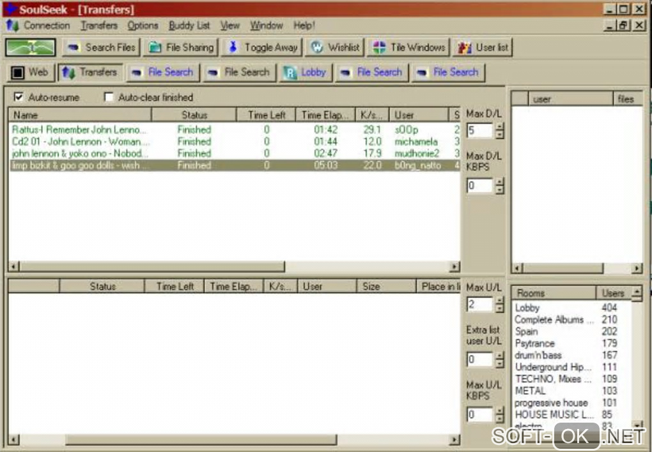Click the Tile Windows button
This screenshot has height=452, width=652.
408,47
